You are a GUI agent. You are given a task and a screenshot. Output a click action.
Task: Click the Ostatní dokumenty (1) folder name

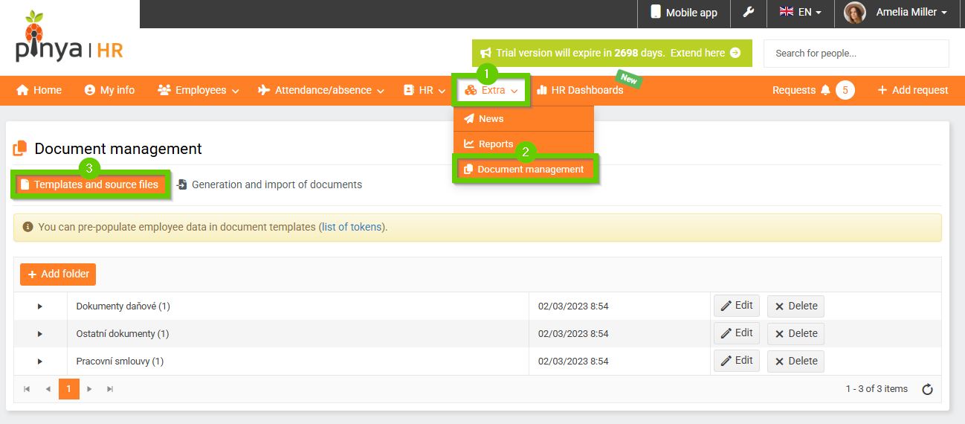(123, 334)
